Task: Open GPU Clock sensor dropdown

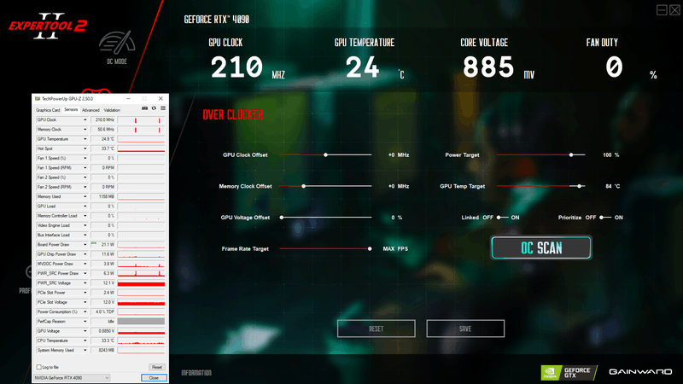Action: point(85,119)
